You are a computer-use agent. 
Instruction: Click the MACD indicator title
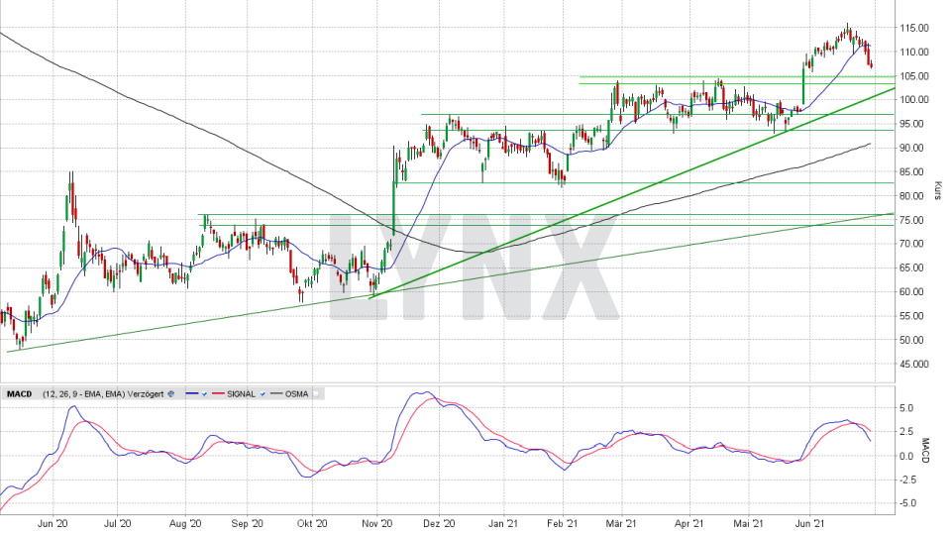pyautogui.click(x=20, y=394)
